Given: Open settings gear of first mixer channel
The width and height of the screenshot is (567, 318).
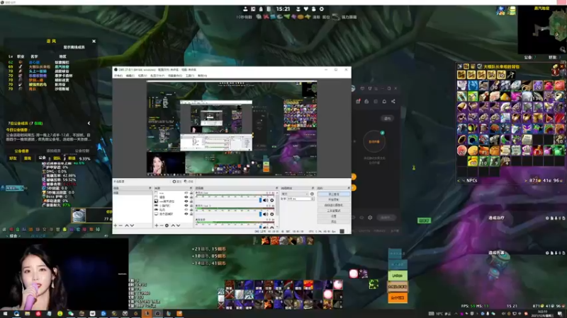Looking at the screenshot, I should [x=272, y=200].
